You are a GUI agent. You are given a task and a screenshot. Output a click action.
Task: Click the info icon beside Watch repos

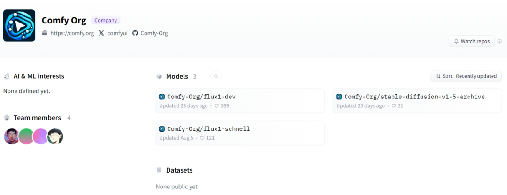(499, 41)
